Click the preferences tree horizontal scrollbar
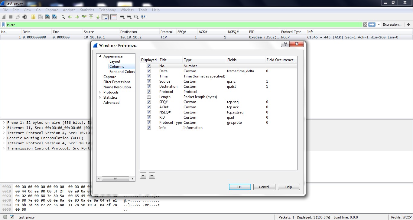 coord(115,179)
